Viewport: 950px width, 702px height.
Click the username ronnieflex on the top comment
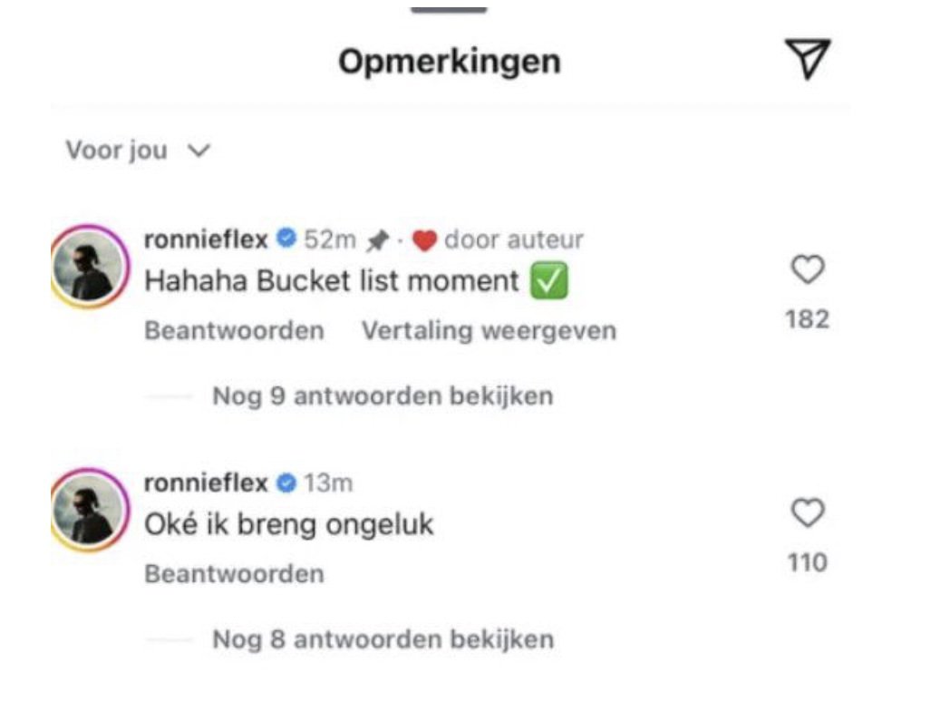click(x=207, y=238)
